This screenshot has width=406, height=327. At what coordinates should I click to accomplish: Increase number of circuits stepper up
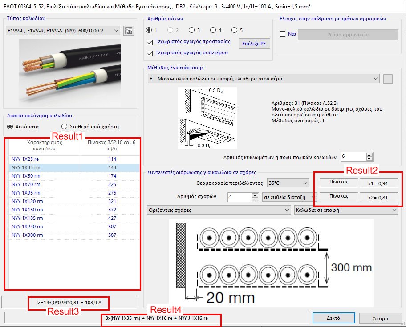click(x=369, y=154)
